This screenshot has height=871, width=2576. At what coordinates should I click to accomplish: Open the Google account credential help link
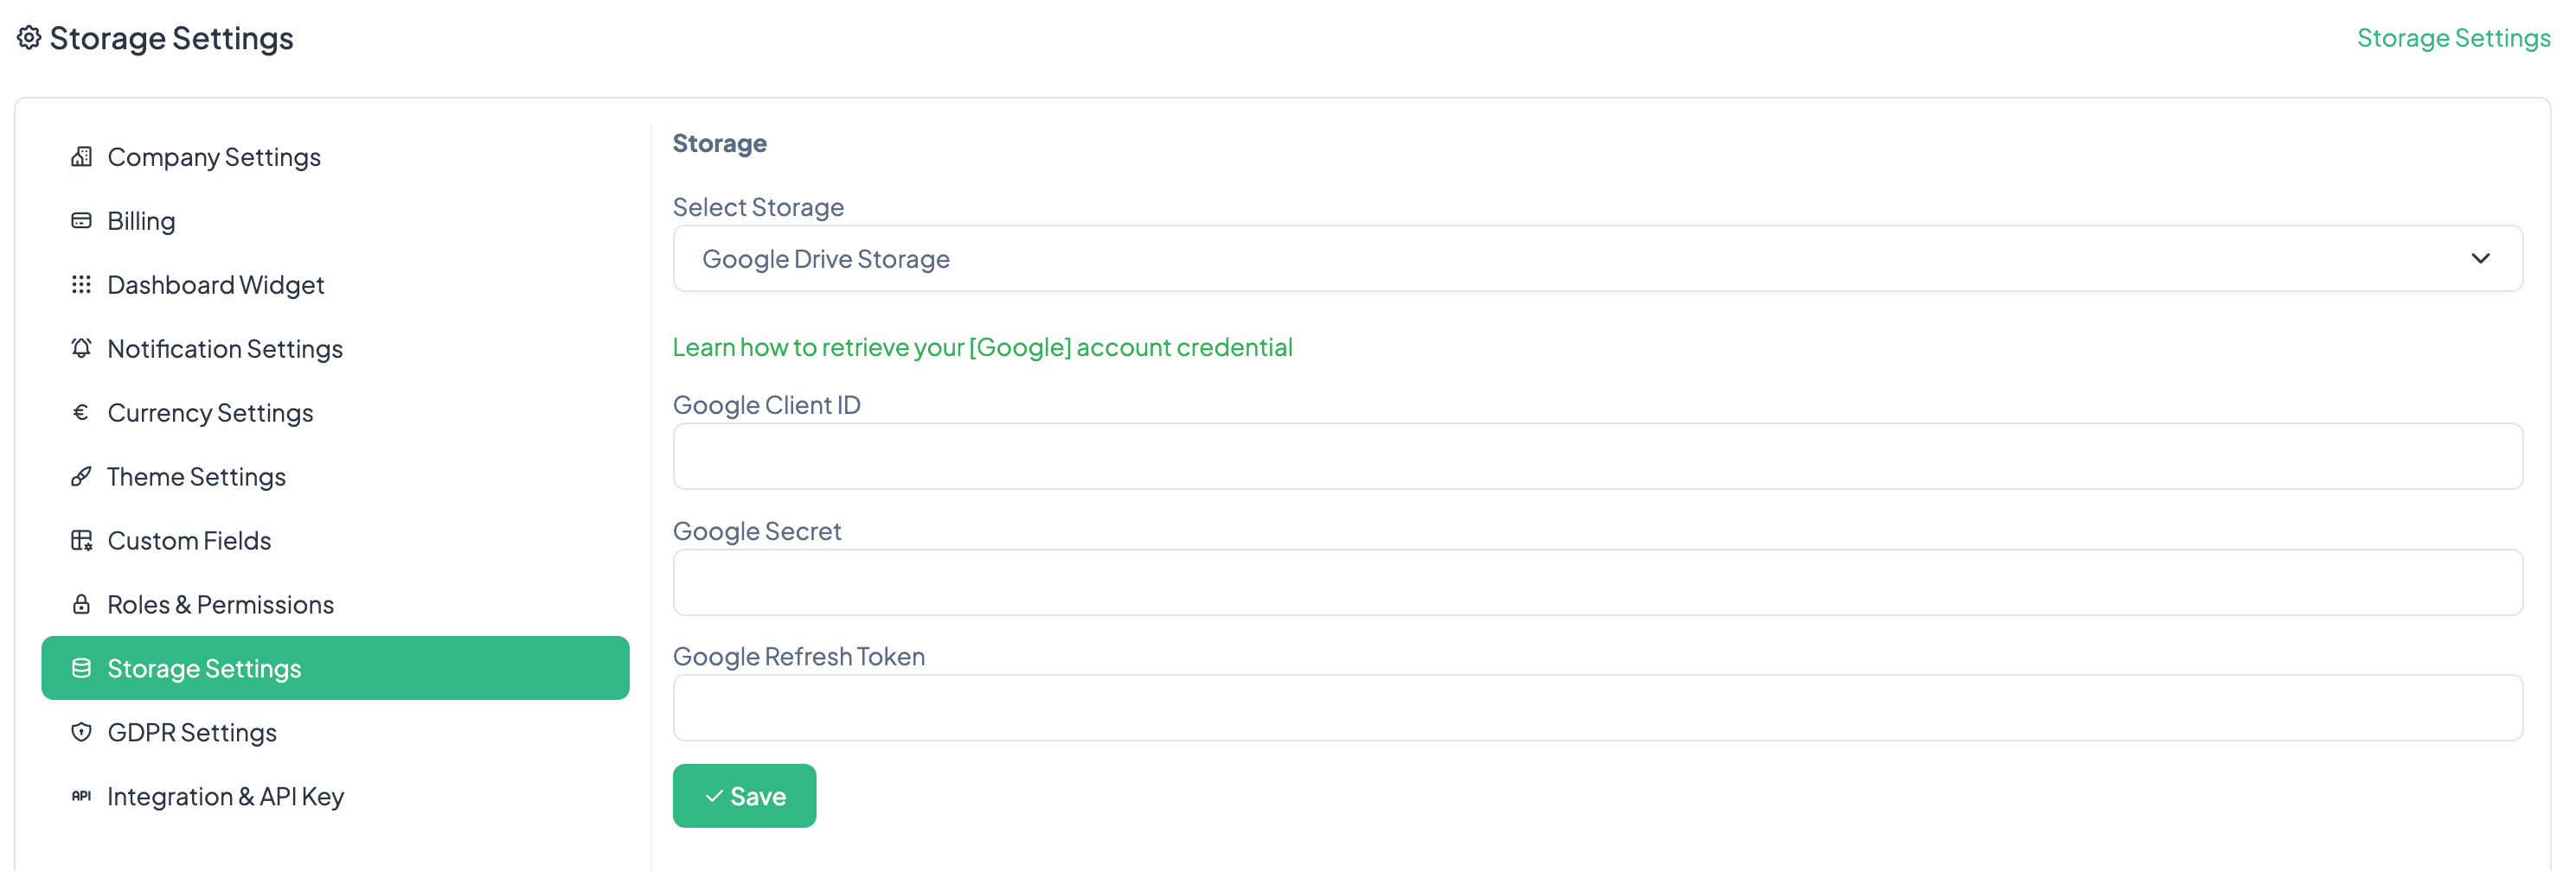tap(982, 346)
